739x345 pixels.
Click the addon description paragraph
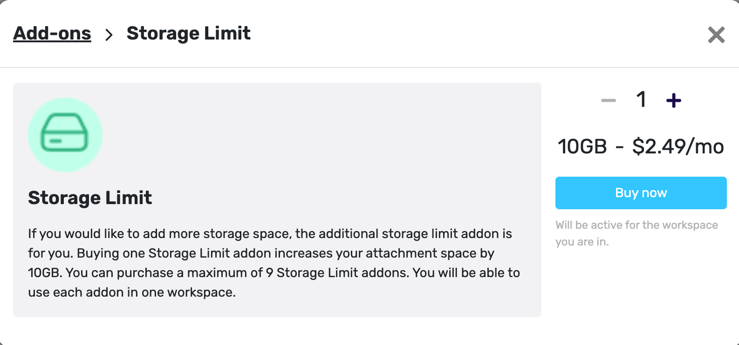(x=274, y=263)
